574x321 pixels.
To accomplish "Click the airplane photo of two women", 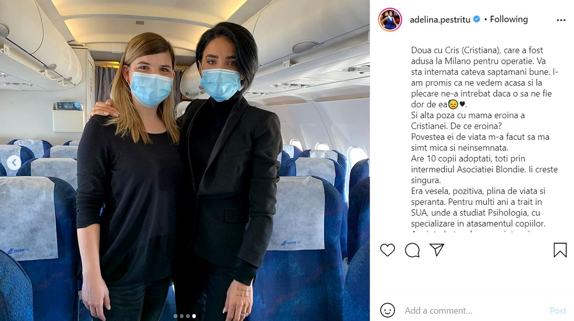I will [185, 160].
